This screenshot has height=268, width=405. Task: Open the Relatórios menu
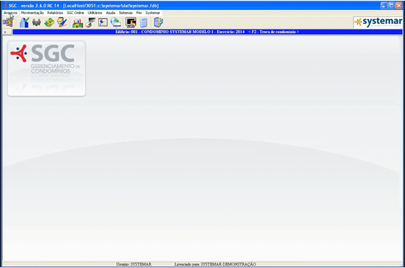(55, 13)
